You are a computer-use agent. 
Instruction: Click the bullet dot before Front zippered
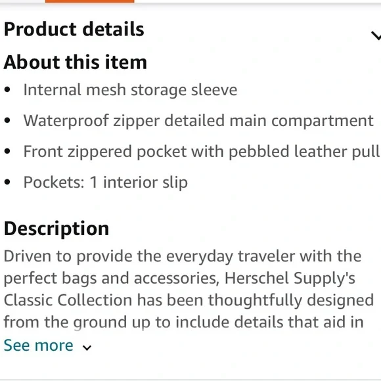point(7,151)
